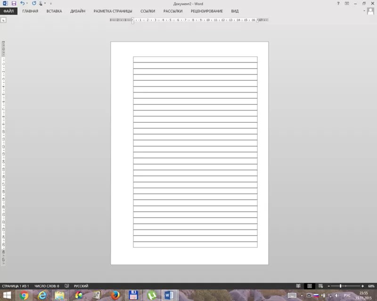Click the proofing errors icon in status bar
The width and height of the screenshot is (377, 301).
pos(67,286)
